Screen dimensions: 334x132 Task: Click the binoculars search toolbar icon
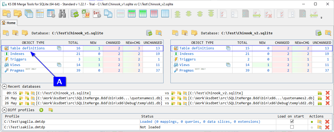(x=62, y=13)
